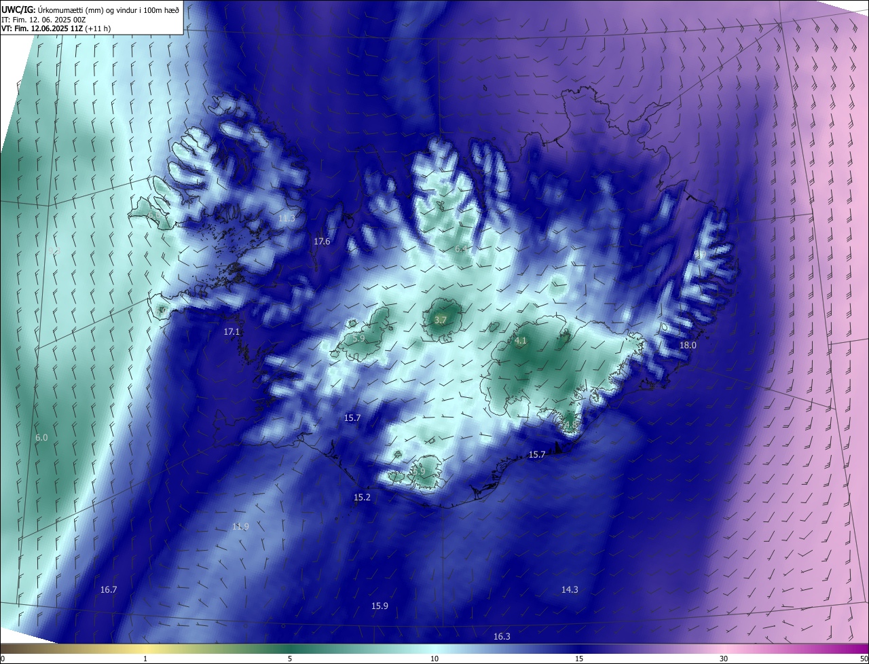The width and height of the screenshot is (869, 664).
Task: Click the colorbar tick label 10
Action: click(434, 659)
